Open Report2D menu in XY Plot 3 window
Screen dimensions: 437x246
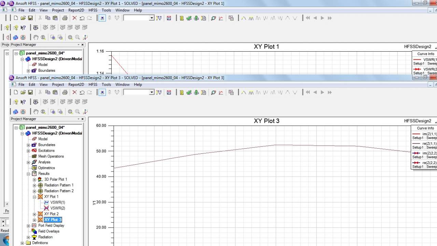[x=76, y=84]
